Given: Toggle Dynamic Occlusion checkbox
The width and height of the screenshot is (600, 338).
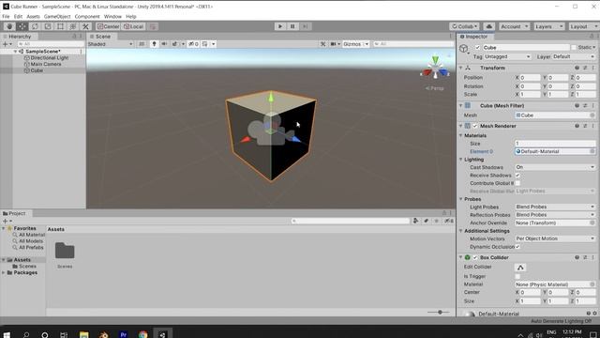Looking at the screenshot, I should click(x=517, y=247).
